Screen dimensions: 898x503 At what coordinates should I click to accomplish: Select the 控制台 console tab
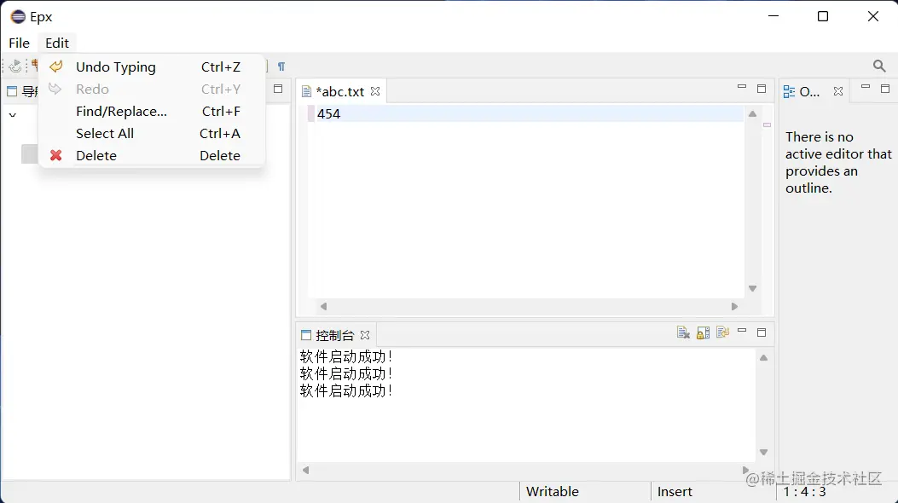coord(335,335)
